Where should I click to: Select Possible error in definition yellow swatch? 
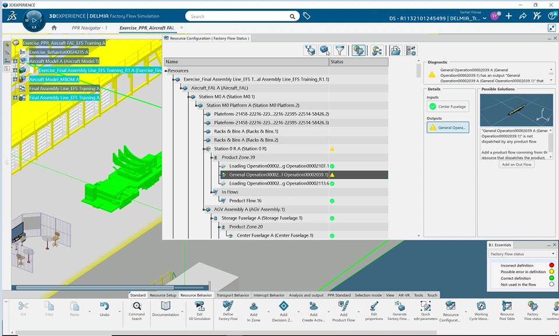[x=551, y=271]
